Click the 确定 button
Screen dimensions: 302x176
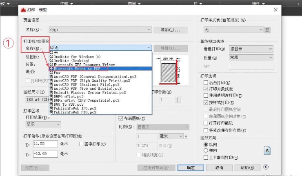click(191, 167)
